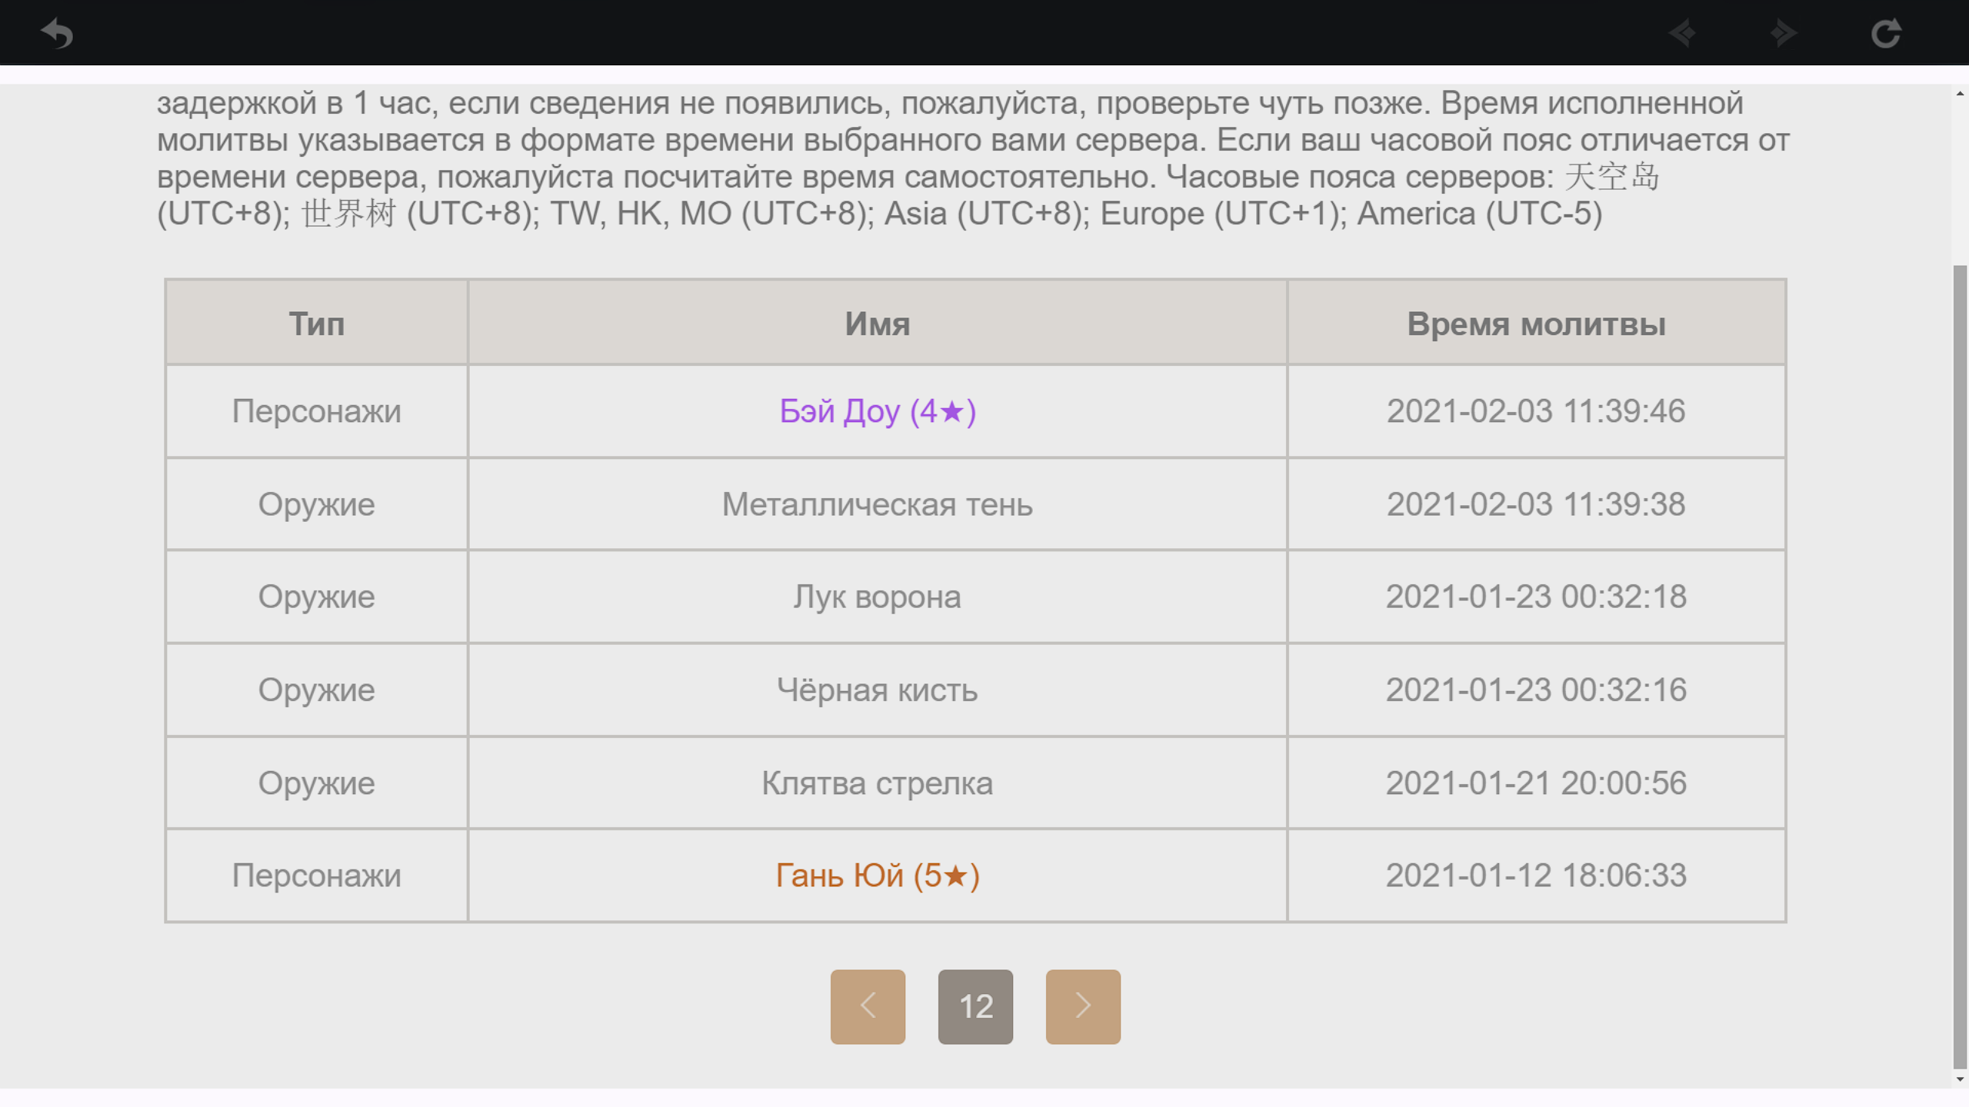Click the navigate-back diamond arrow icon
This screenshot has height=1107, width=1969.
tap(1682, 33)
